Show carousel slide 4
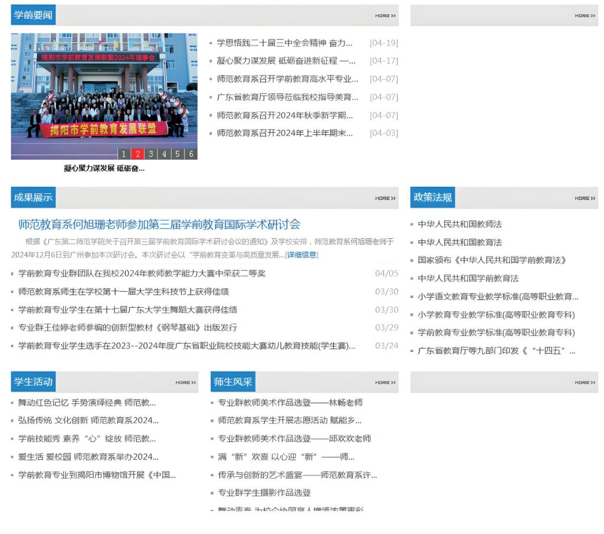Viewport: 604px width, 534px height. coord(164,154)
